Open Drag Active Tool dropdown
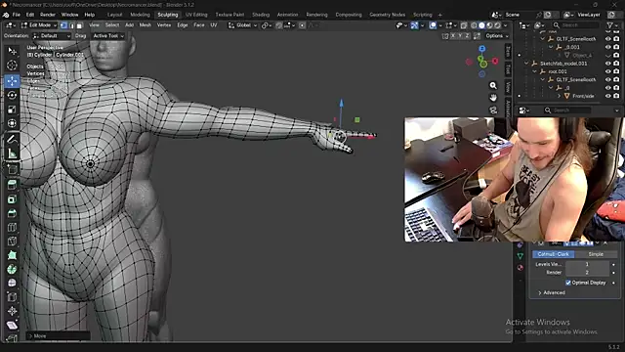 pyautogui.click(x=107, y=36)
